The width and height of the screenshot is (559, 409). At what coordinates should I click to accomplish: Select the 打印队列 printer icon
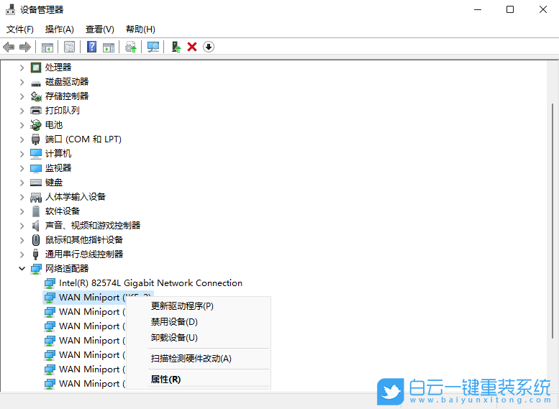point(36,111)
